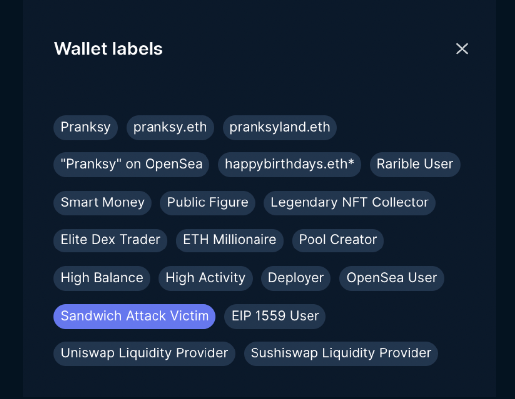
Task: Select the Elite Dex Trader label
Action: [x=110, y=240]
